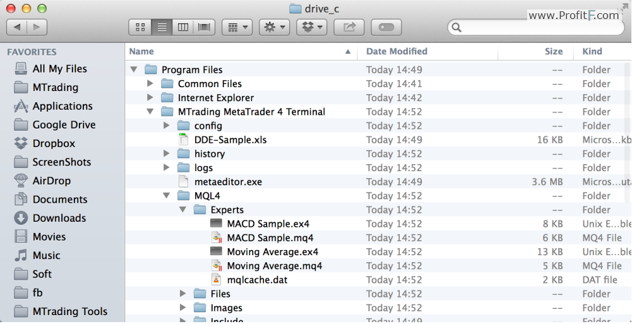Go back with the left arrow
Viewport: 632px width, 324px height.
click(17, 27)
